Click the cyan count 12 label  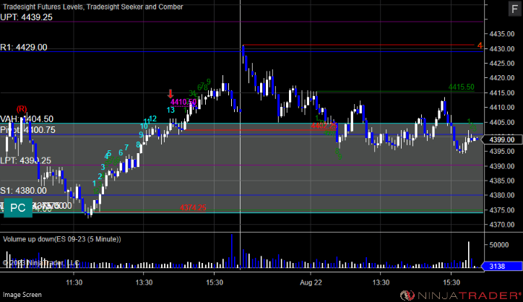coord(152,118)
